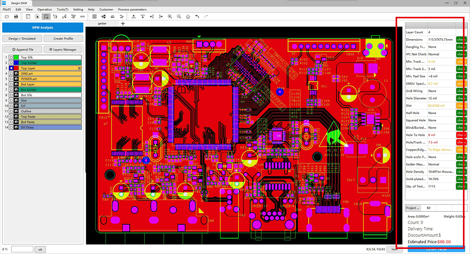This screenshot has height=254, width=470.
Task: Click the zoom out magnifier icon
Action: 179,17
